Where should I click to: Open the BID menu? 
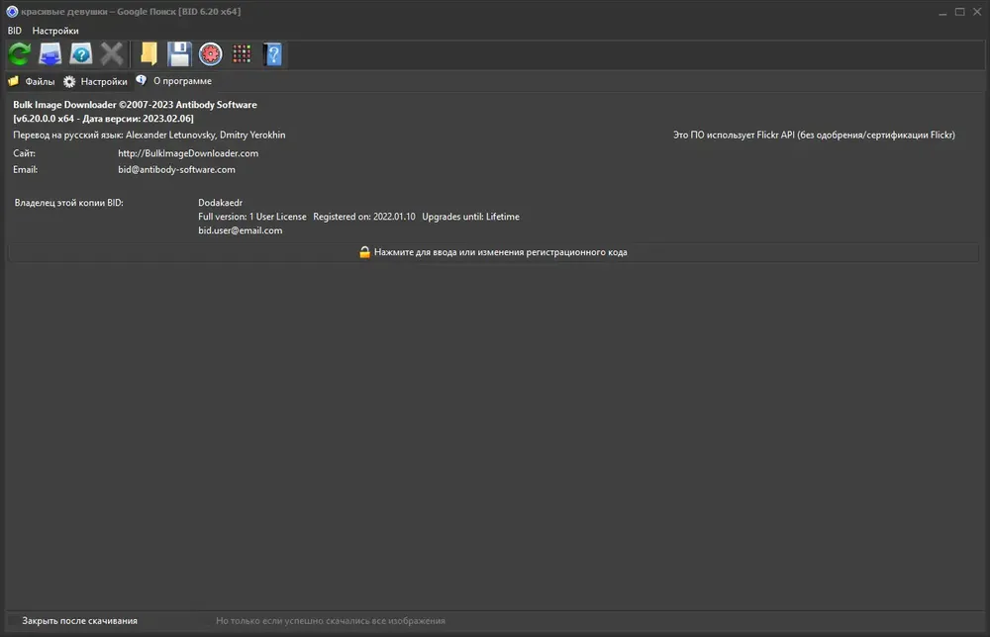(14, 31)
